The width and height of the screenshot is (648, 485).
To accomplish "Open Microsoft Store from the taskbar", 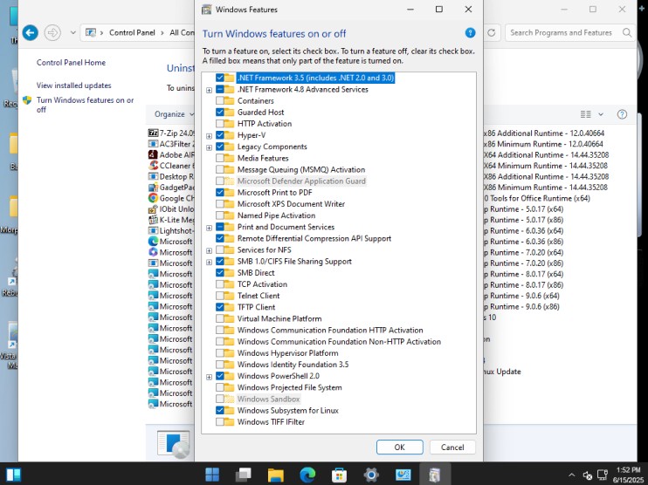I will 340,475.
